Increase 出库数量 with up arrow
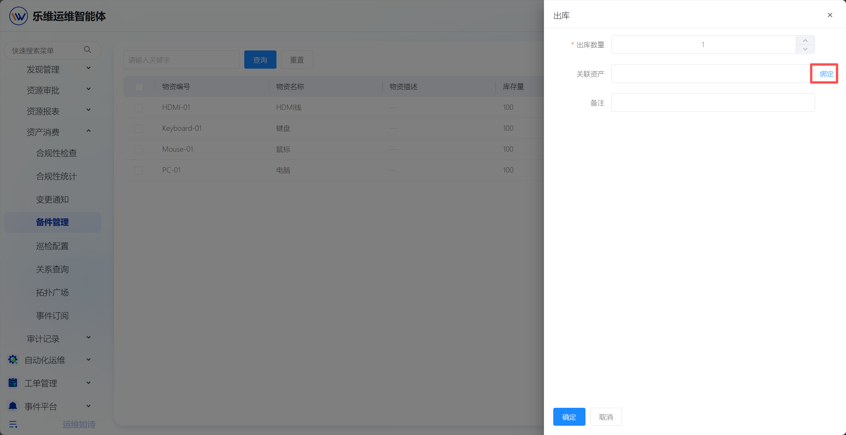Screen dimensions: 846x435 click(x=805, y=40)
